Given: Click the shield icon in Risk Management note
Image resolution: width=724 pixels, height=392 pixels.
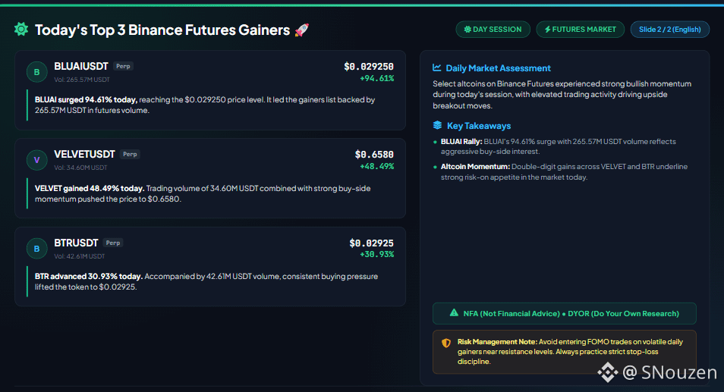Looking at the screenshot, I should pos(446,343).
